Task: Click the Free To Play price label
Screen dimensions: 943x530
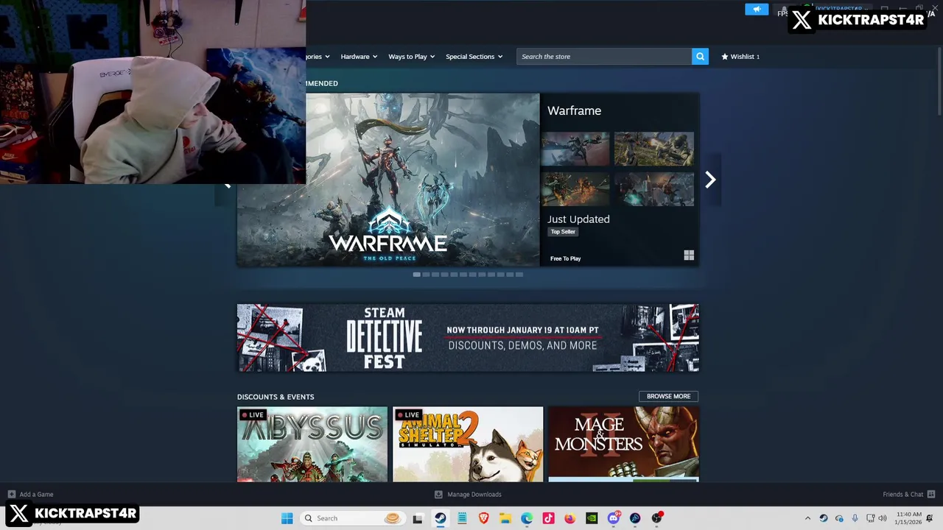Action: point(565,258)
